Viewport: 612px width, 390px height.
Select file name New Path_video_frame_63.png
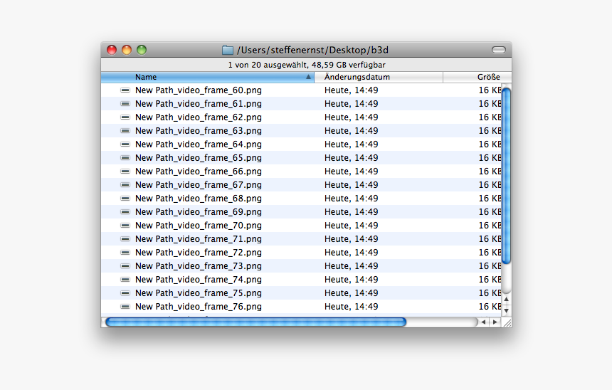(x=199, y=131)
